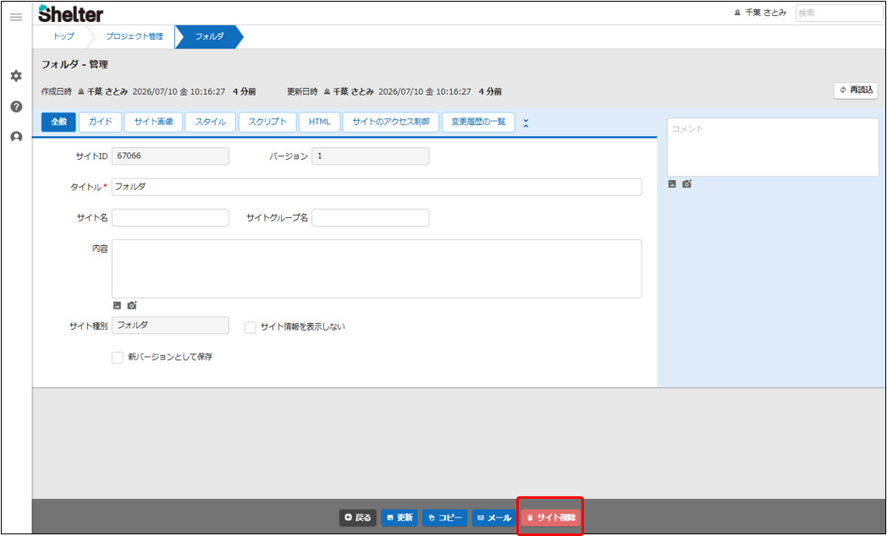887x536 pixels.
Task: Focus the サイトグループ名 input field
Action: 371,217
